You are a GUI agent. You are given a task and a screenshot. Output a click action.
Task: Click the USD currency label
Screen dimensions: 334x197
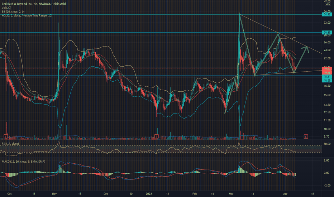coord(328,4)
